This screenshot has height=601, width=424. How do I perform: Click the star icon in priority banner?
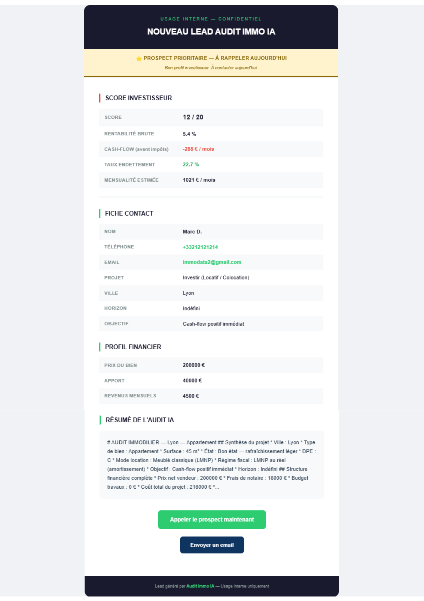coord(139,58)
